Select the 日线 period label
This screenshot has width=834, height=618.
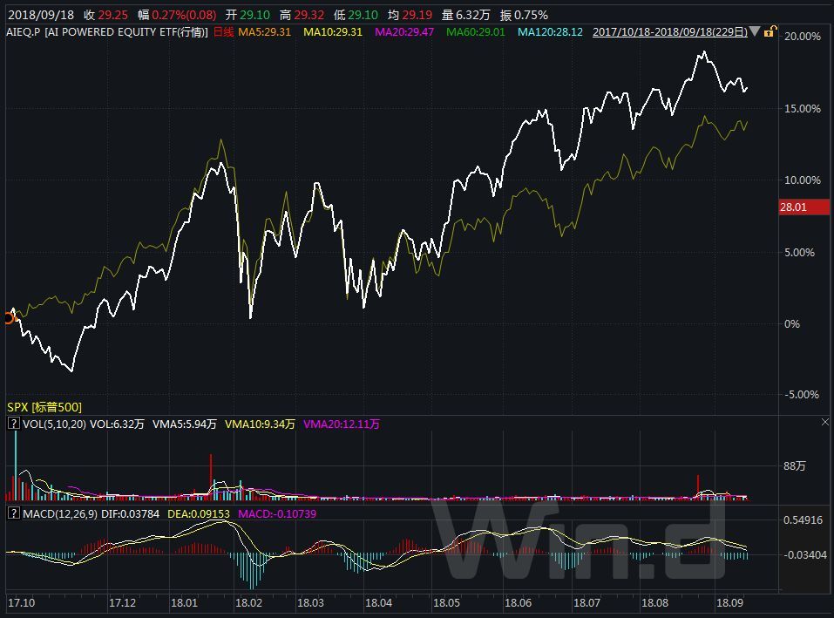tap(223, 32)
